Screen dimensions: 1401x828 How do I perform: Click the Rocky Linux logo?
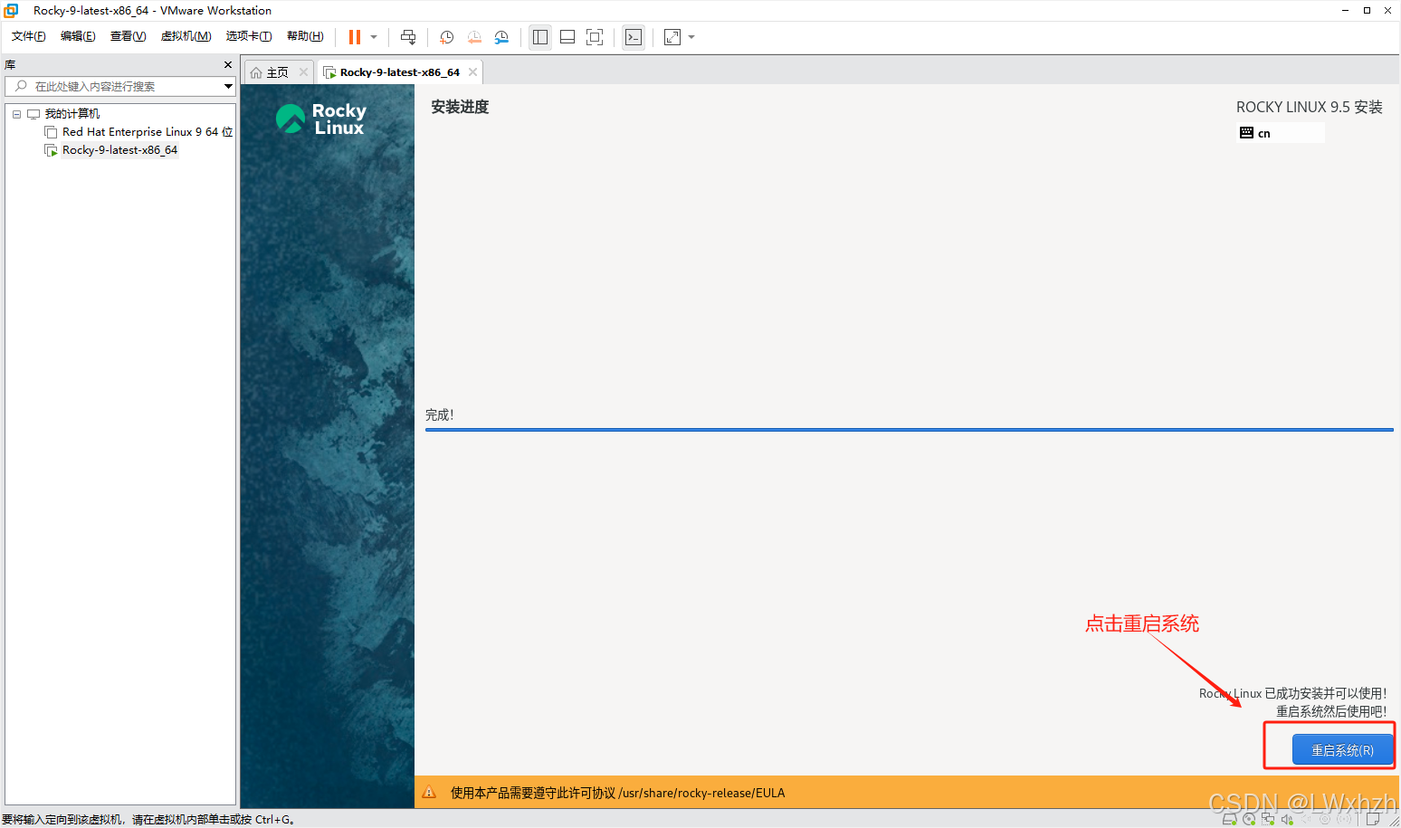[x=321, y=119]
